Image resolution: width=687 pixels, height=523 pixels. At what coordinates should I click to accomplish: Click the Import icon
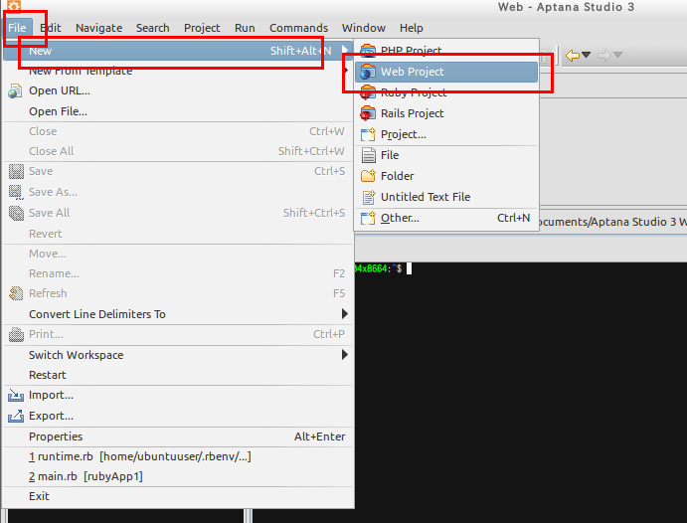coord(16,396)
